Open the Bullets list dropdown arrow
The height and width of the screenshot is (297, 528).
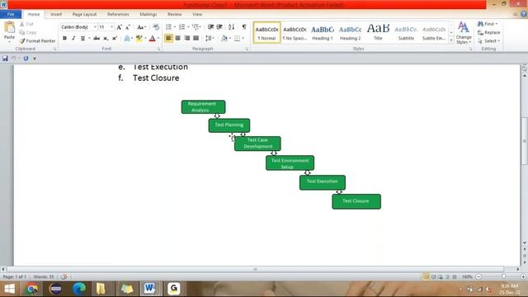click(175, 27)
